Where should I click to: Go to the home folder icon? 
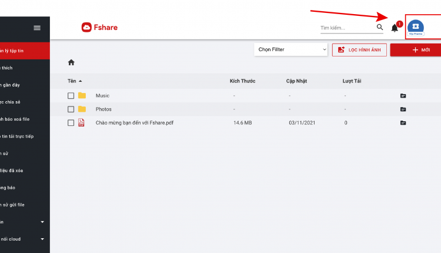71,62
